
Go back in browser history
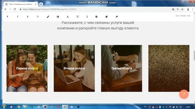(5, 9)
